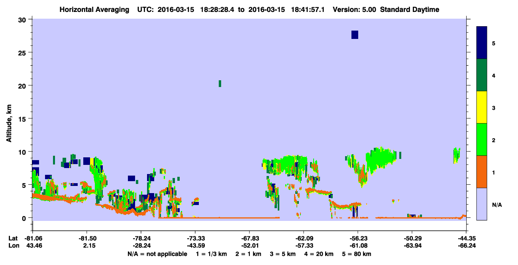This screenshot has height=265, width=518.
Task: Click latitude value -81.06
Action: (x=33, y=238)
